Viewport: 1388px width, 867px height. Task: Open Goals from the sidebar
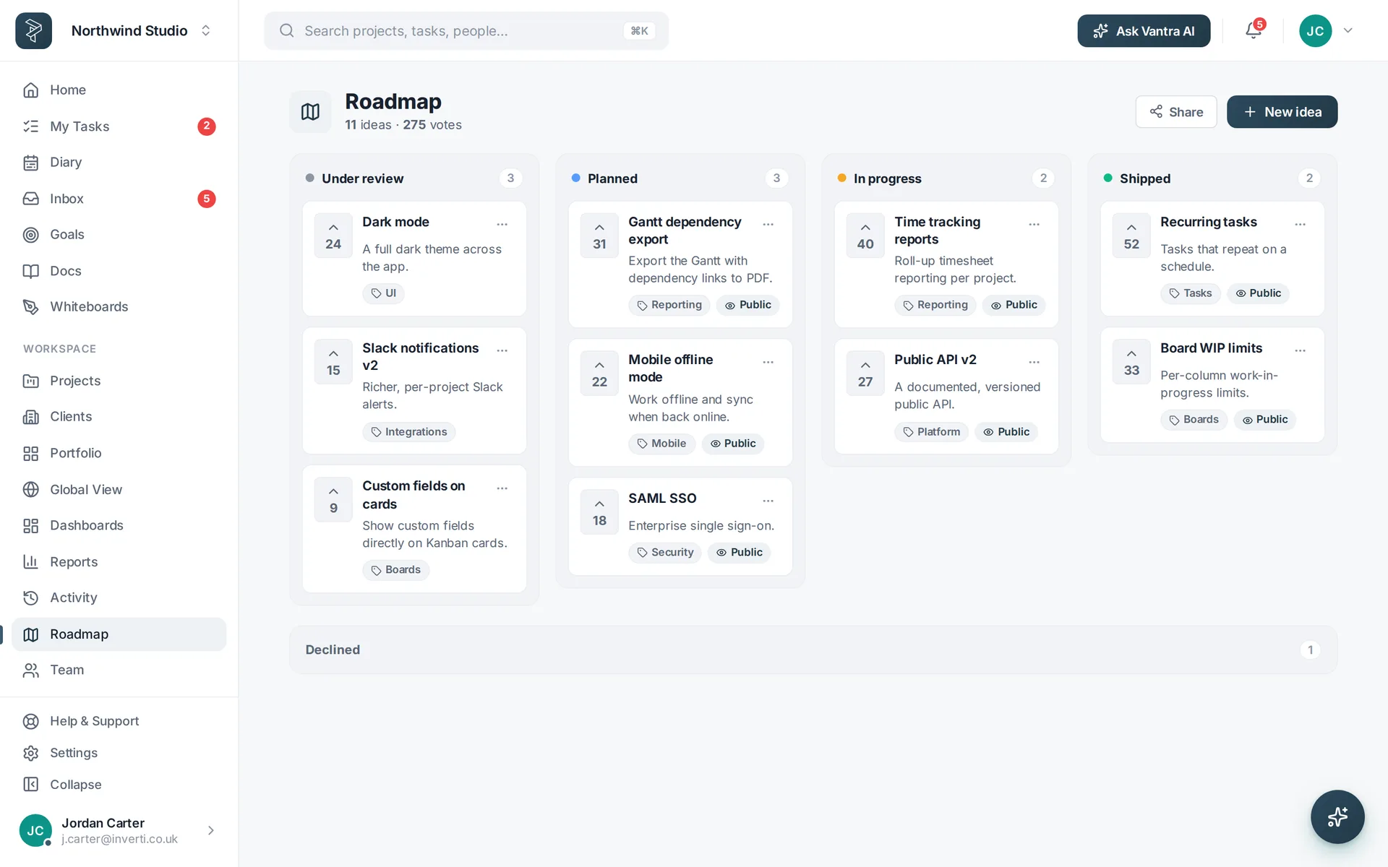[119, 234]
